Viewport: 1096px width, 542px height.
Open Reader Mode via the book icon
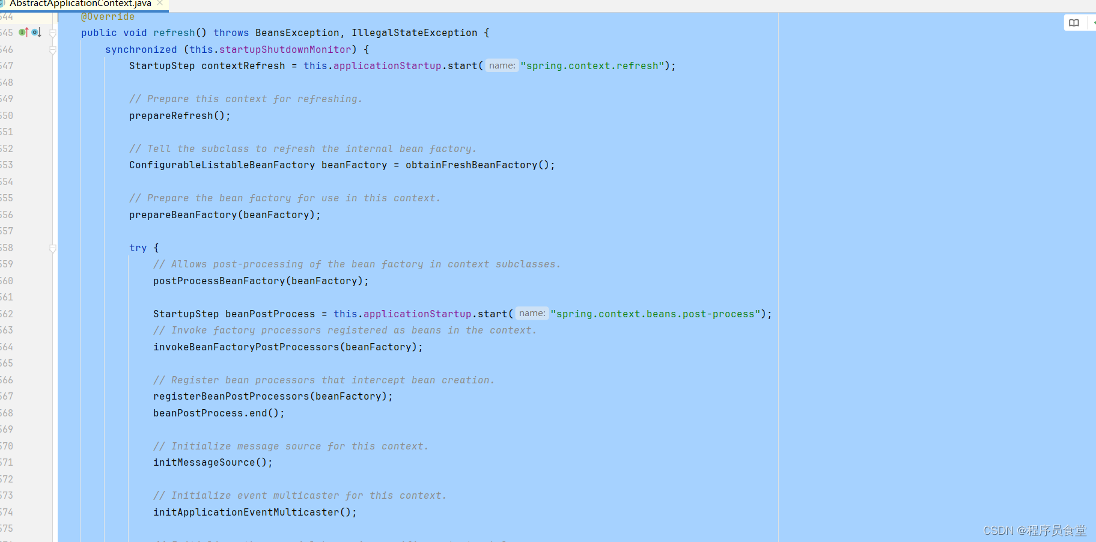[1074, 23]
